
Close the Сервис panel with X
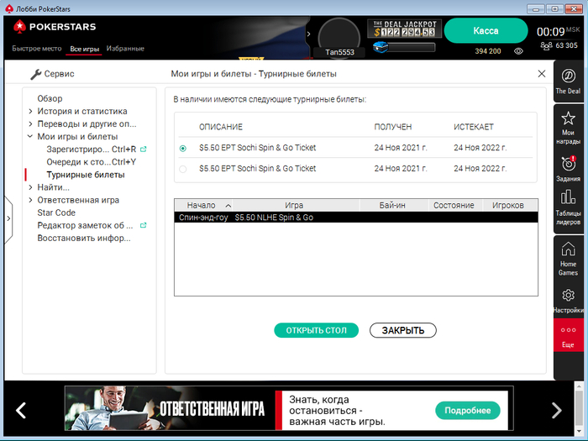coord(542,74)
